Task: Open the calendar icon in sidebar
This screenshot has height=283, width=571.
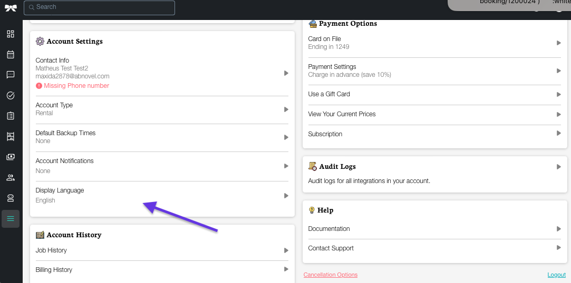Action: point(11,55)
